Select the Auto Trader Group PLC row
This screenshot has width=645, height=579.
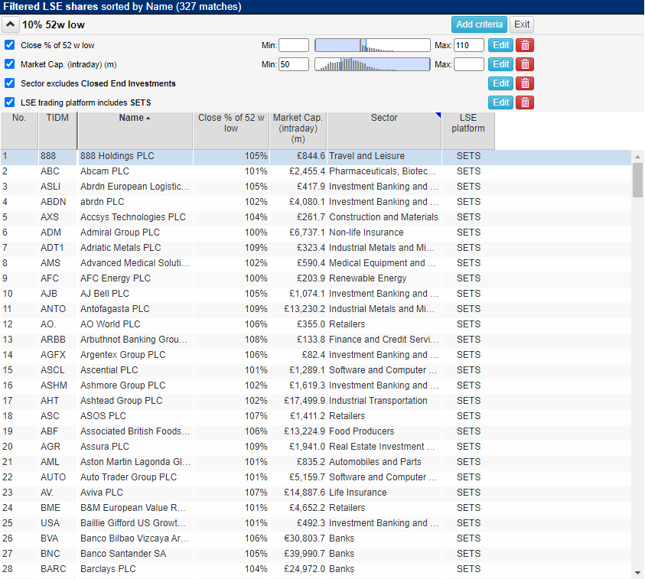(x=316, y=477)
